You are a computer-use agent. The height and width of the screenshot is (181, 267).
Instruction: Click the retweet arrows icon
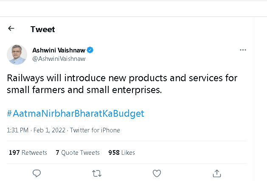tap(97, 173)
